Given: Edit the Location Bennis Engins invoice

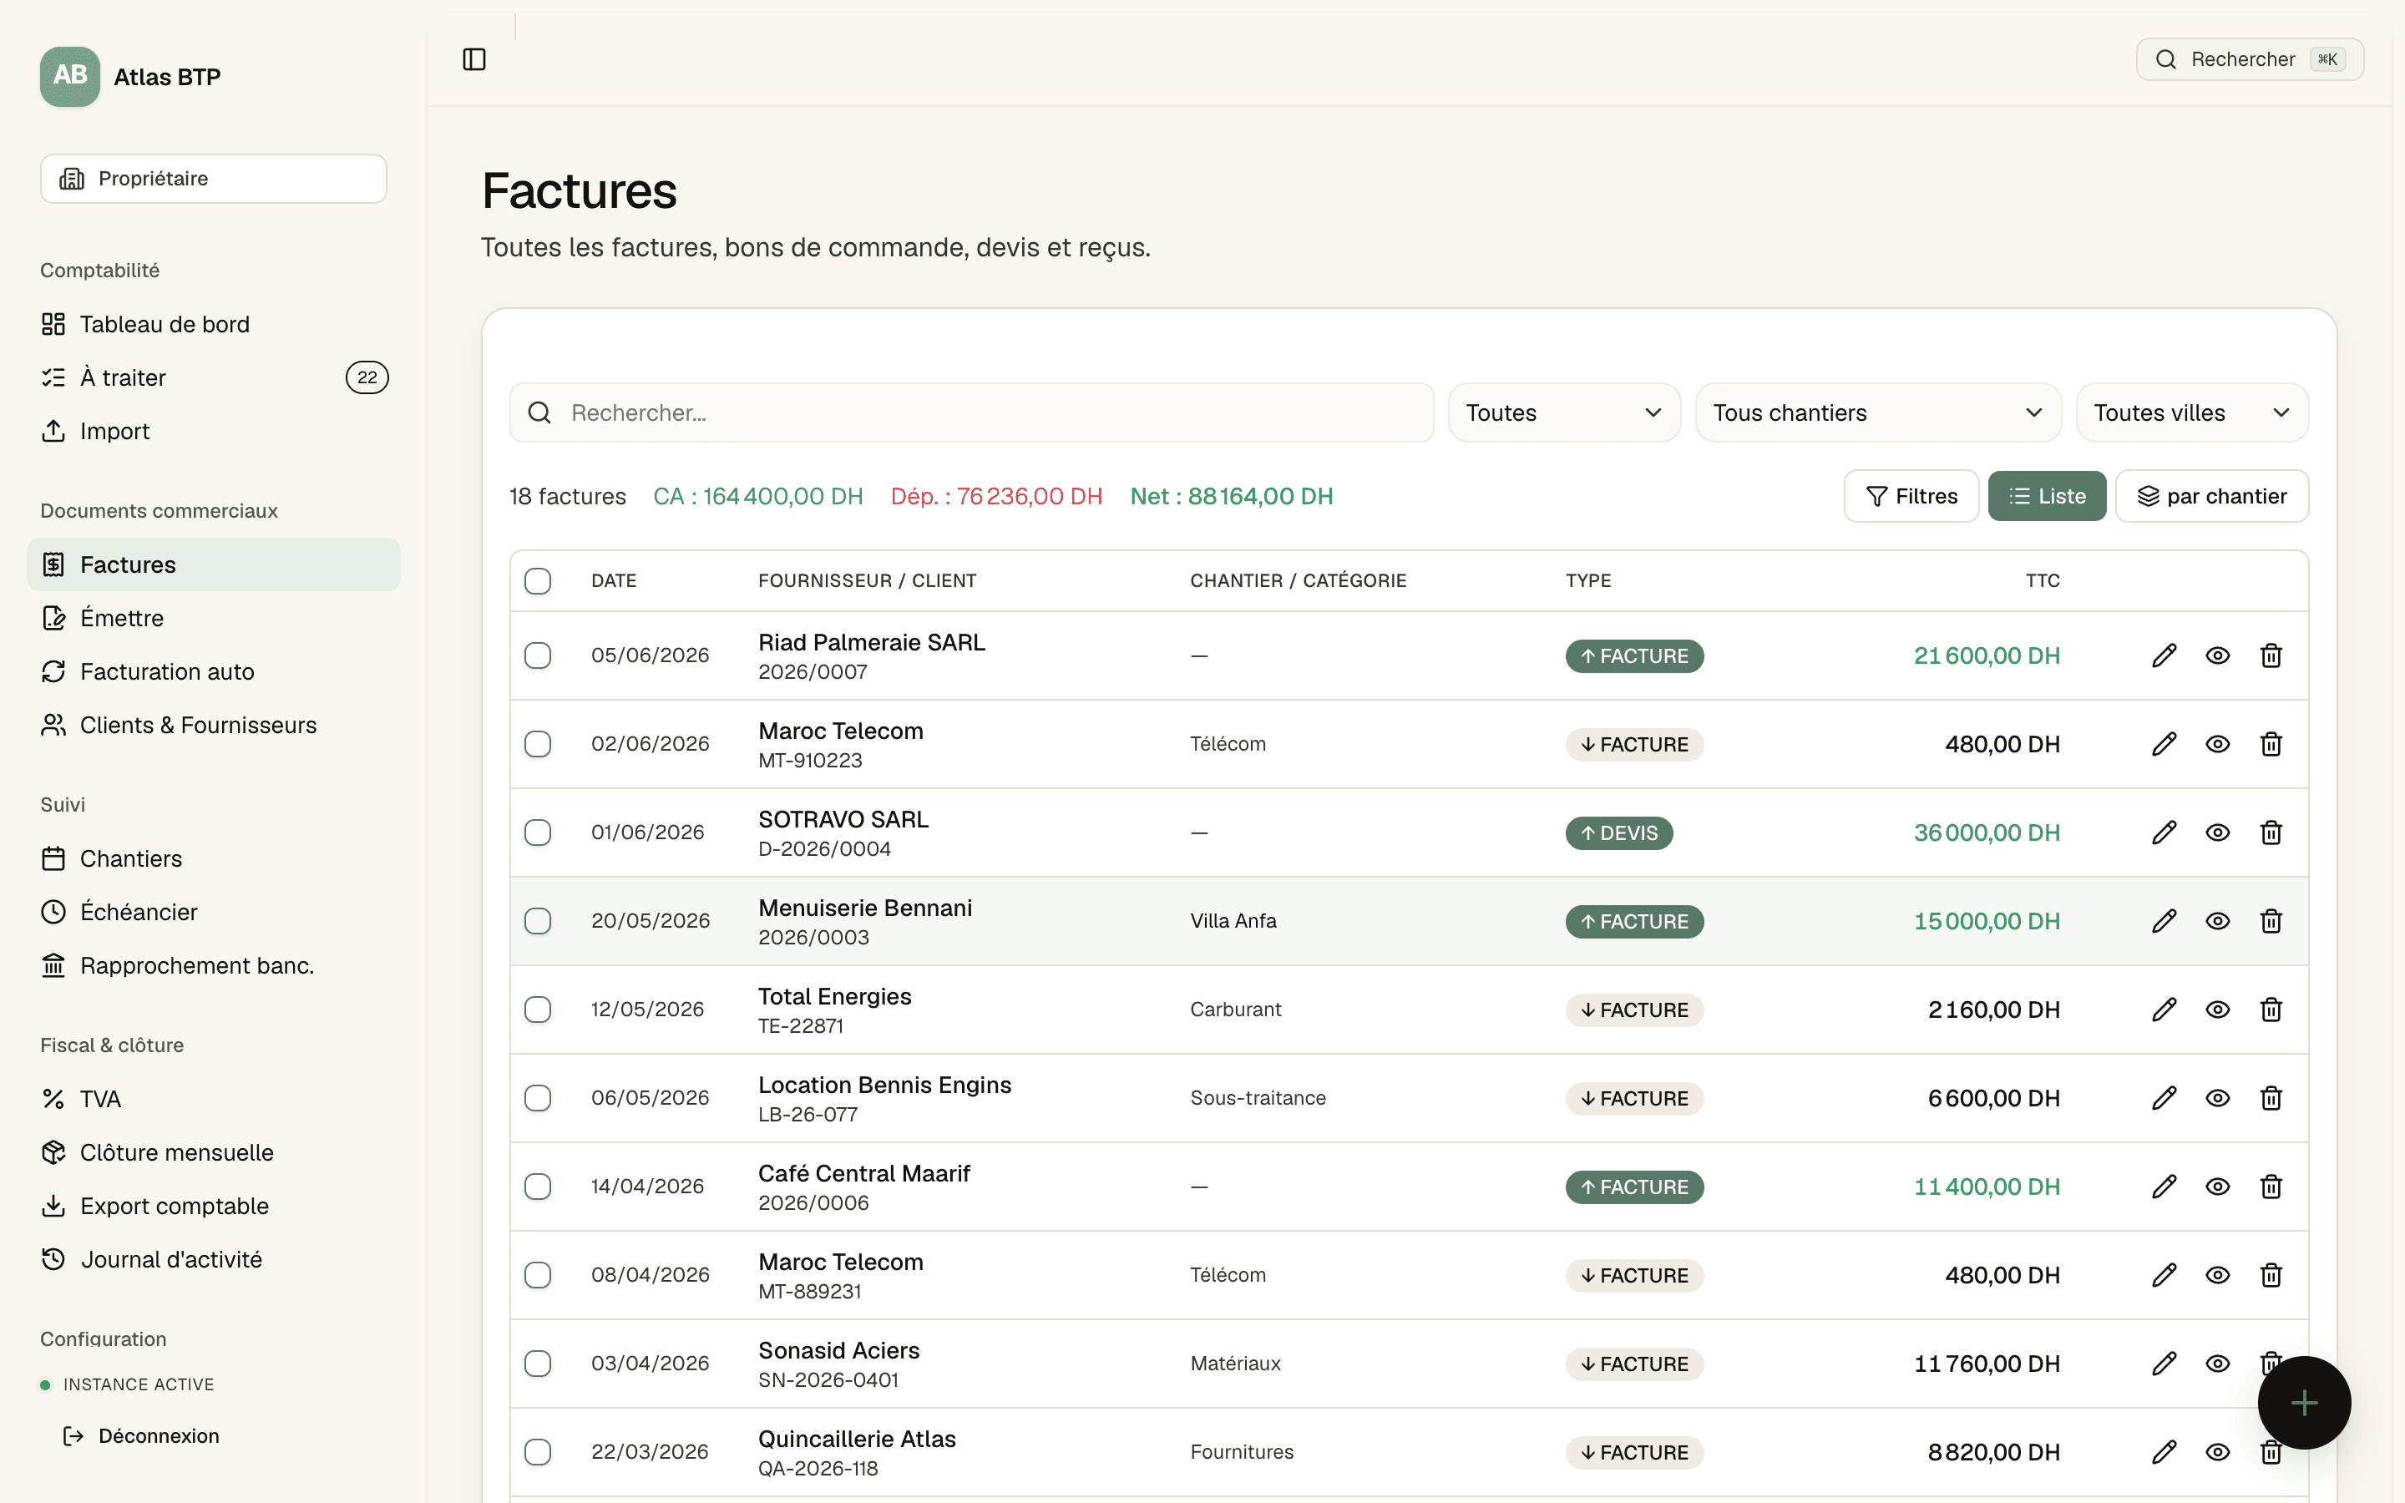Looking at the screenshot, I should tap(2164, 1097).
